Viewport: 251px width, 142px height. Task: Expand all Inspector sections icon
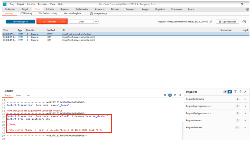coord(235,92)
